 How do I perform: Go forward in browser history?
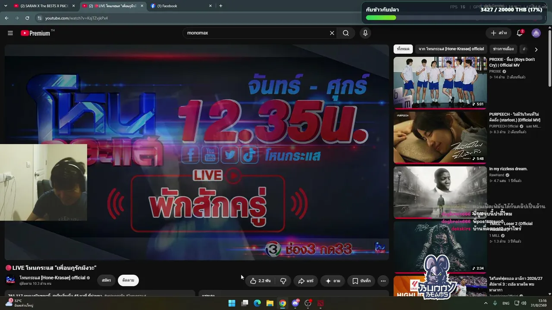(x=17, y=18)
